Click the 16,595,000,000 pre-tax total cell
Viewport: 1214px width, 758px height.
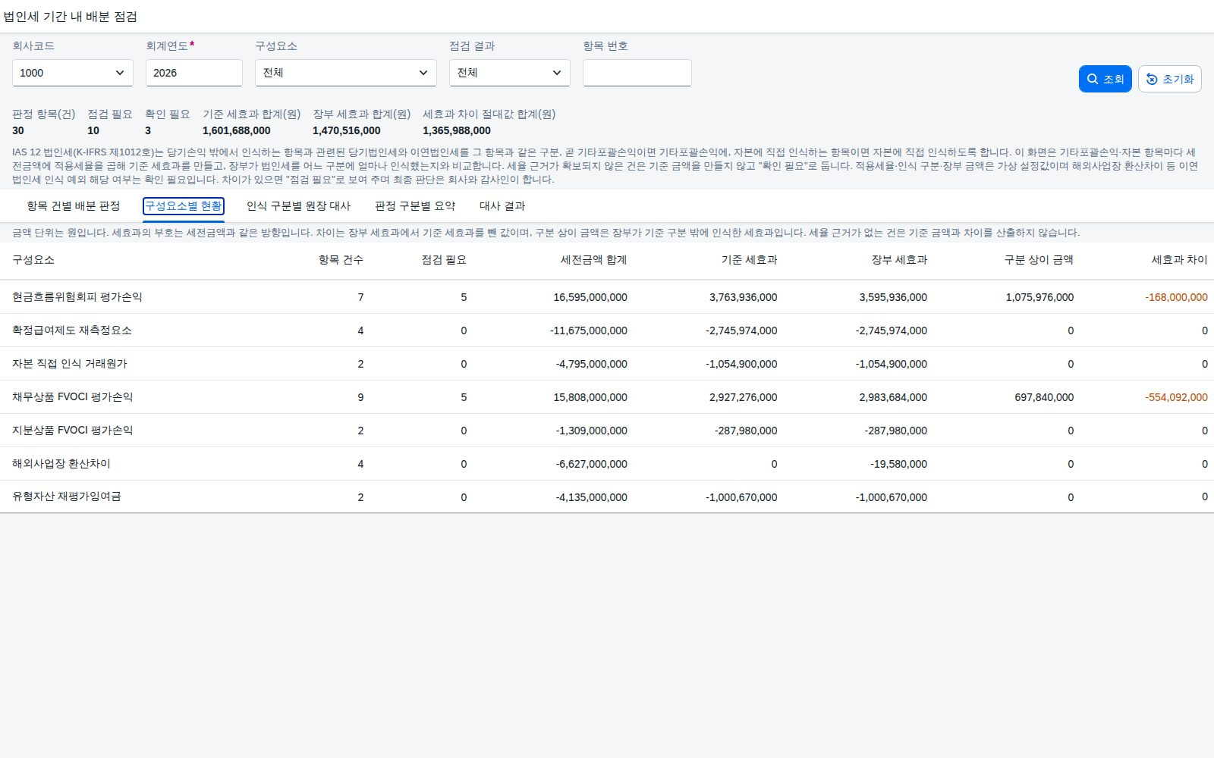point(590,297)
